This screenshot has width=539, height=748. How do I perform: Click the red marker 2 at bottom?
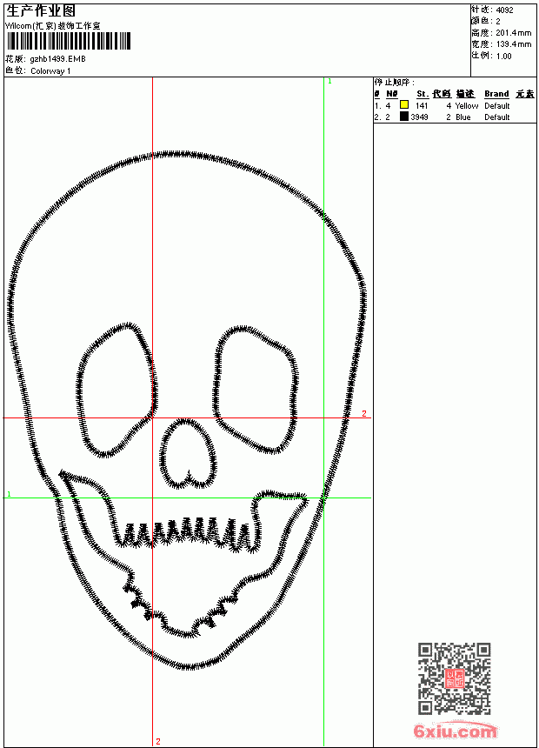[158, 741]
